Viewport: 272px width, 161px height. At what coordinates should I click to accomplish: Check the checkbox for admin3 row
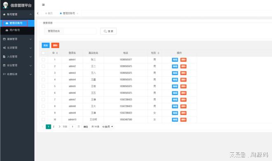[x=43, y=73]
